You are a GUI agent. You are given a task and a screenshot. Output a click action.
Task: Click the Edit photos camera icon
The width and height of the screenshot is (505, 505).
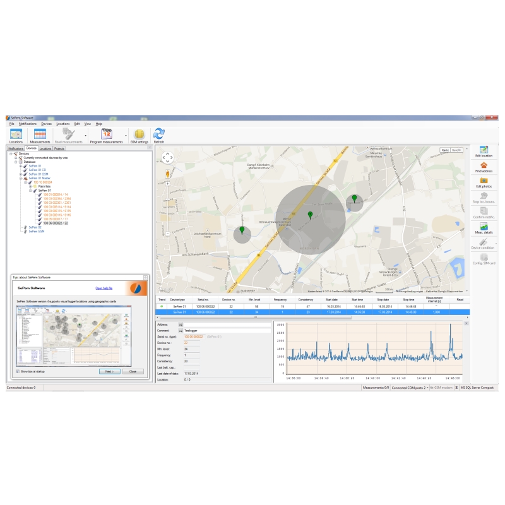[484, 181]
